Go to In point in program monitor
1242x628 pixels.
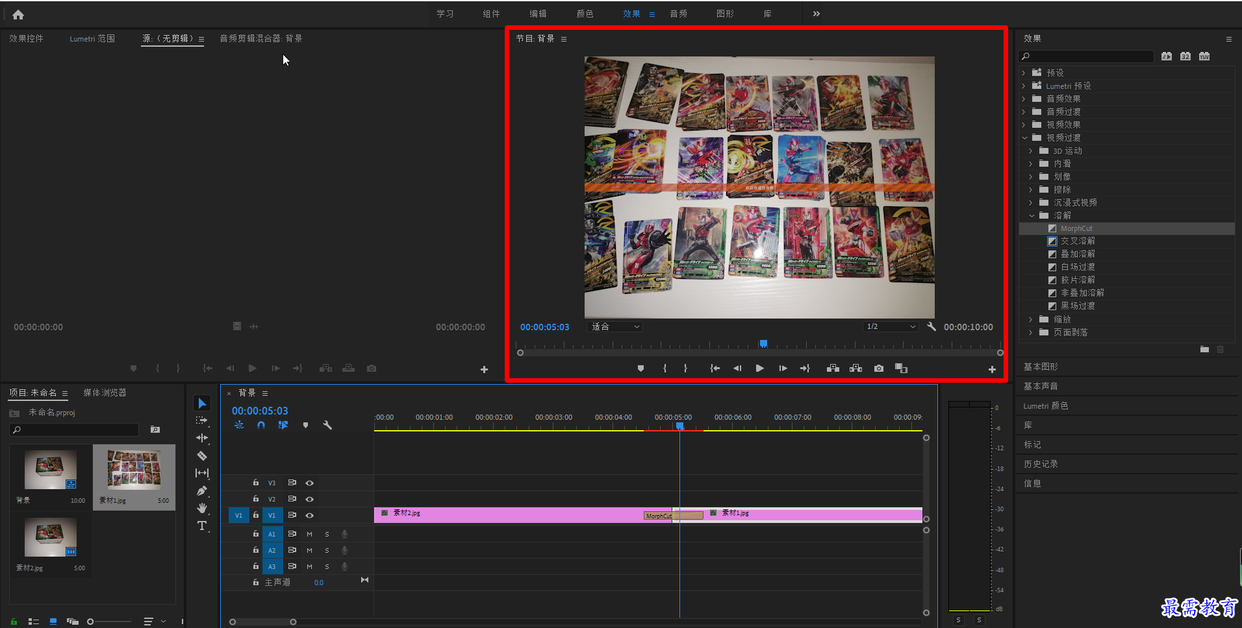715,368
